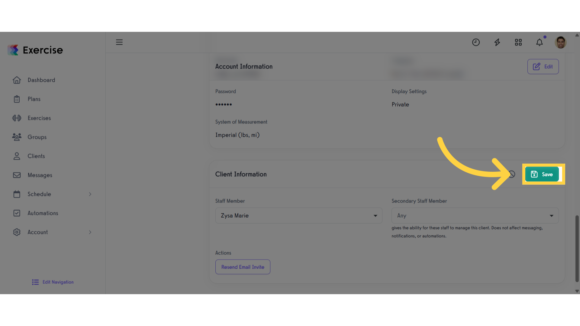This screenshot has height=326, width=580.
Task: Click the cancel icon beside Save
Action: (512, 174)
